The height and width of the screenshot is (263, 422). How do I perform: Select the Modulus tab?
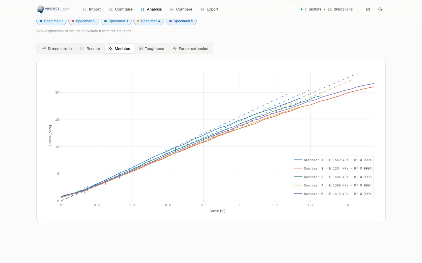(x=119, y=49)
